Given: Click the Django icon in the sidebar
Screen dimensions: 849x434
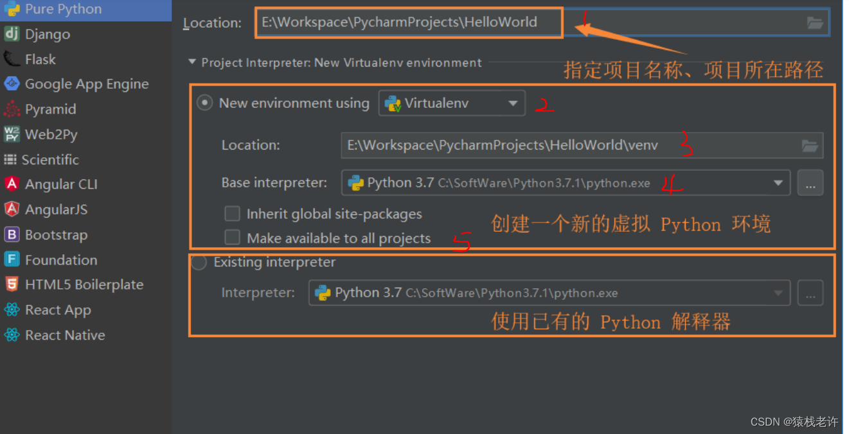Looking at the screenshot, I should (x=12, y=34).
